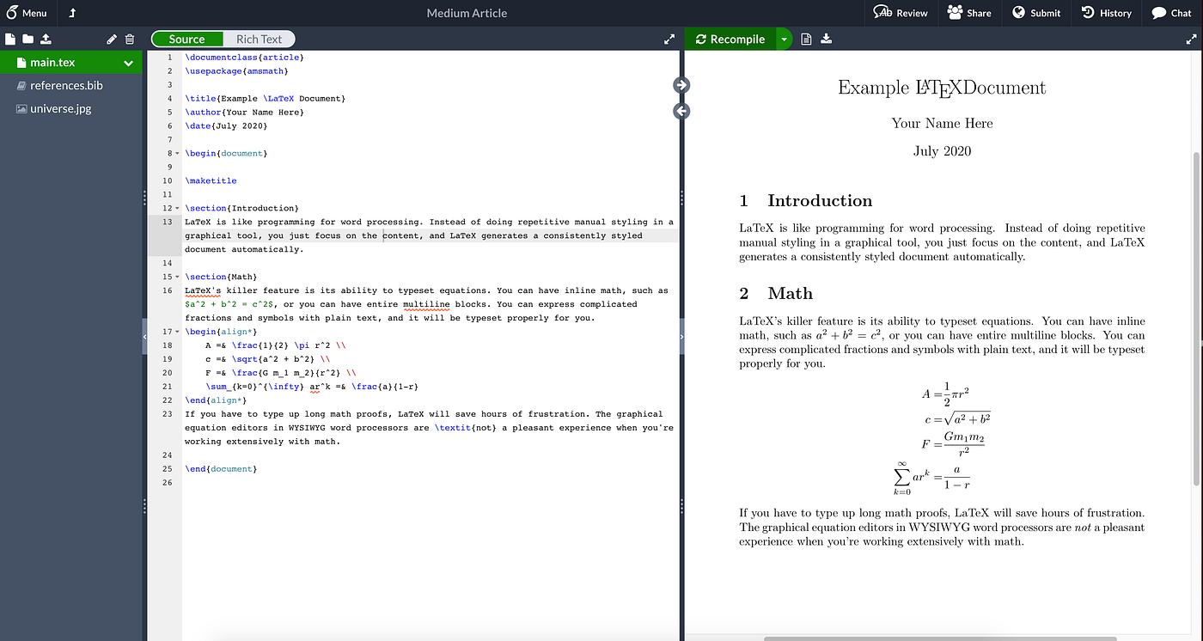The width and height of the screenshot is (1203, 641).
Task: Open Chat panel
Action: tap(1171, 13)
